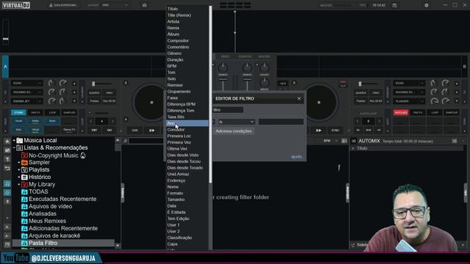This screenshot has height=264, width=470.
Task: Click the Playlists folder icon
Action: click(x=24, y=169)
